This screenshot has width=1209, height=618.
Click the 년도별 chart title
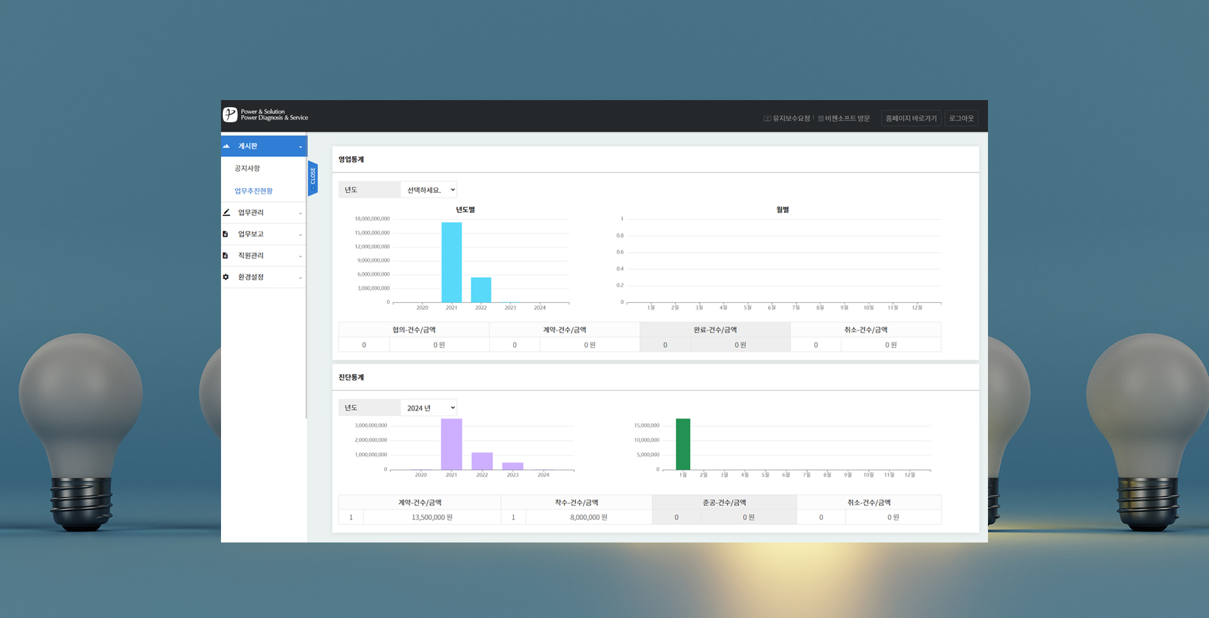point(465,210)
